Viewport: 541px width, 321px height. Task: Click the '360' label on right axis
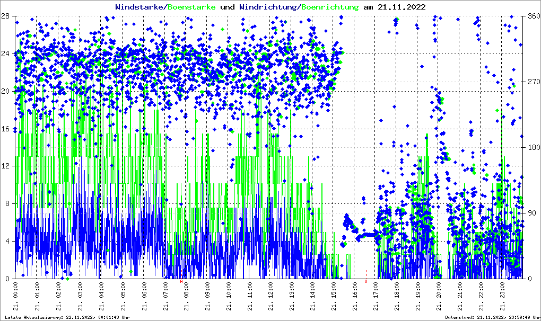533,16
